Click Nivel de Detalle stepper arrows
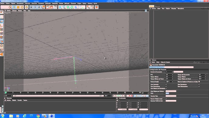 (x=172, y=82)
